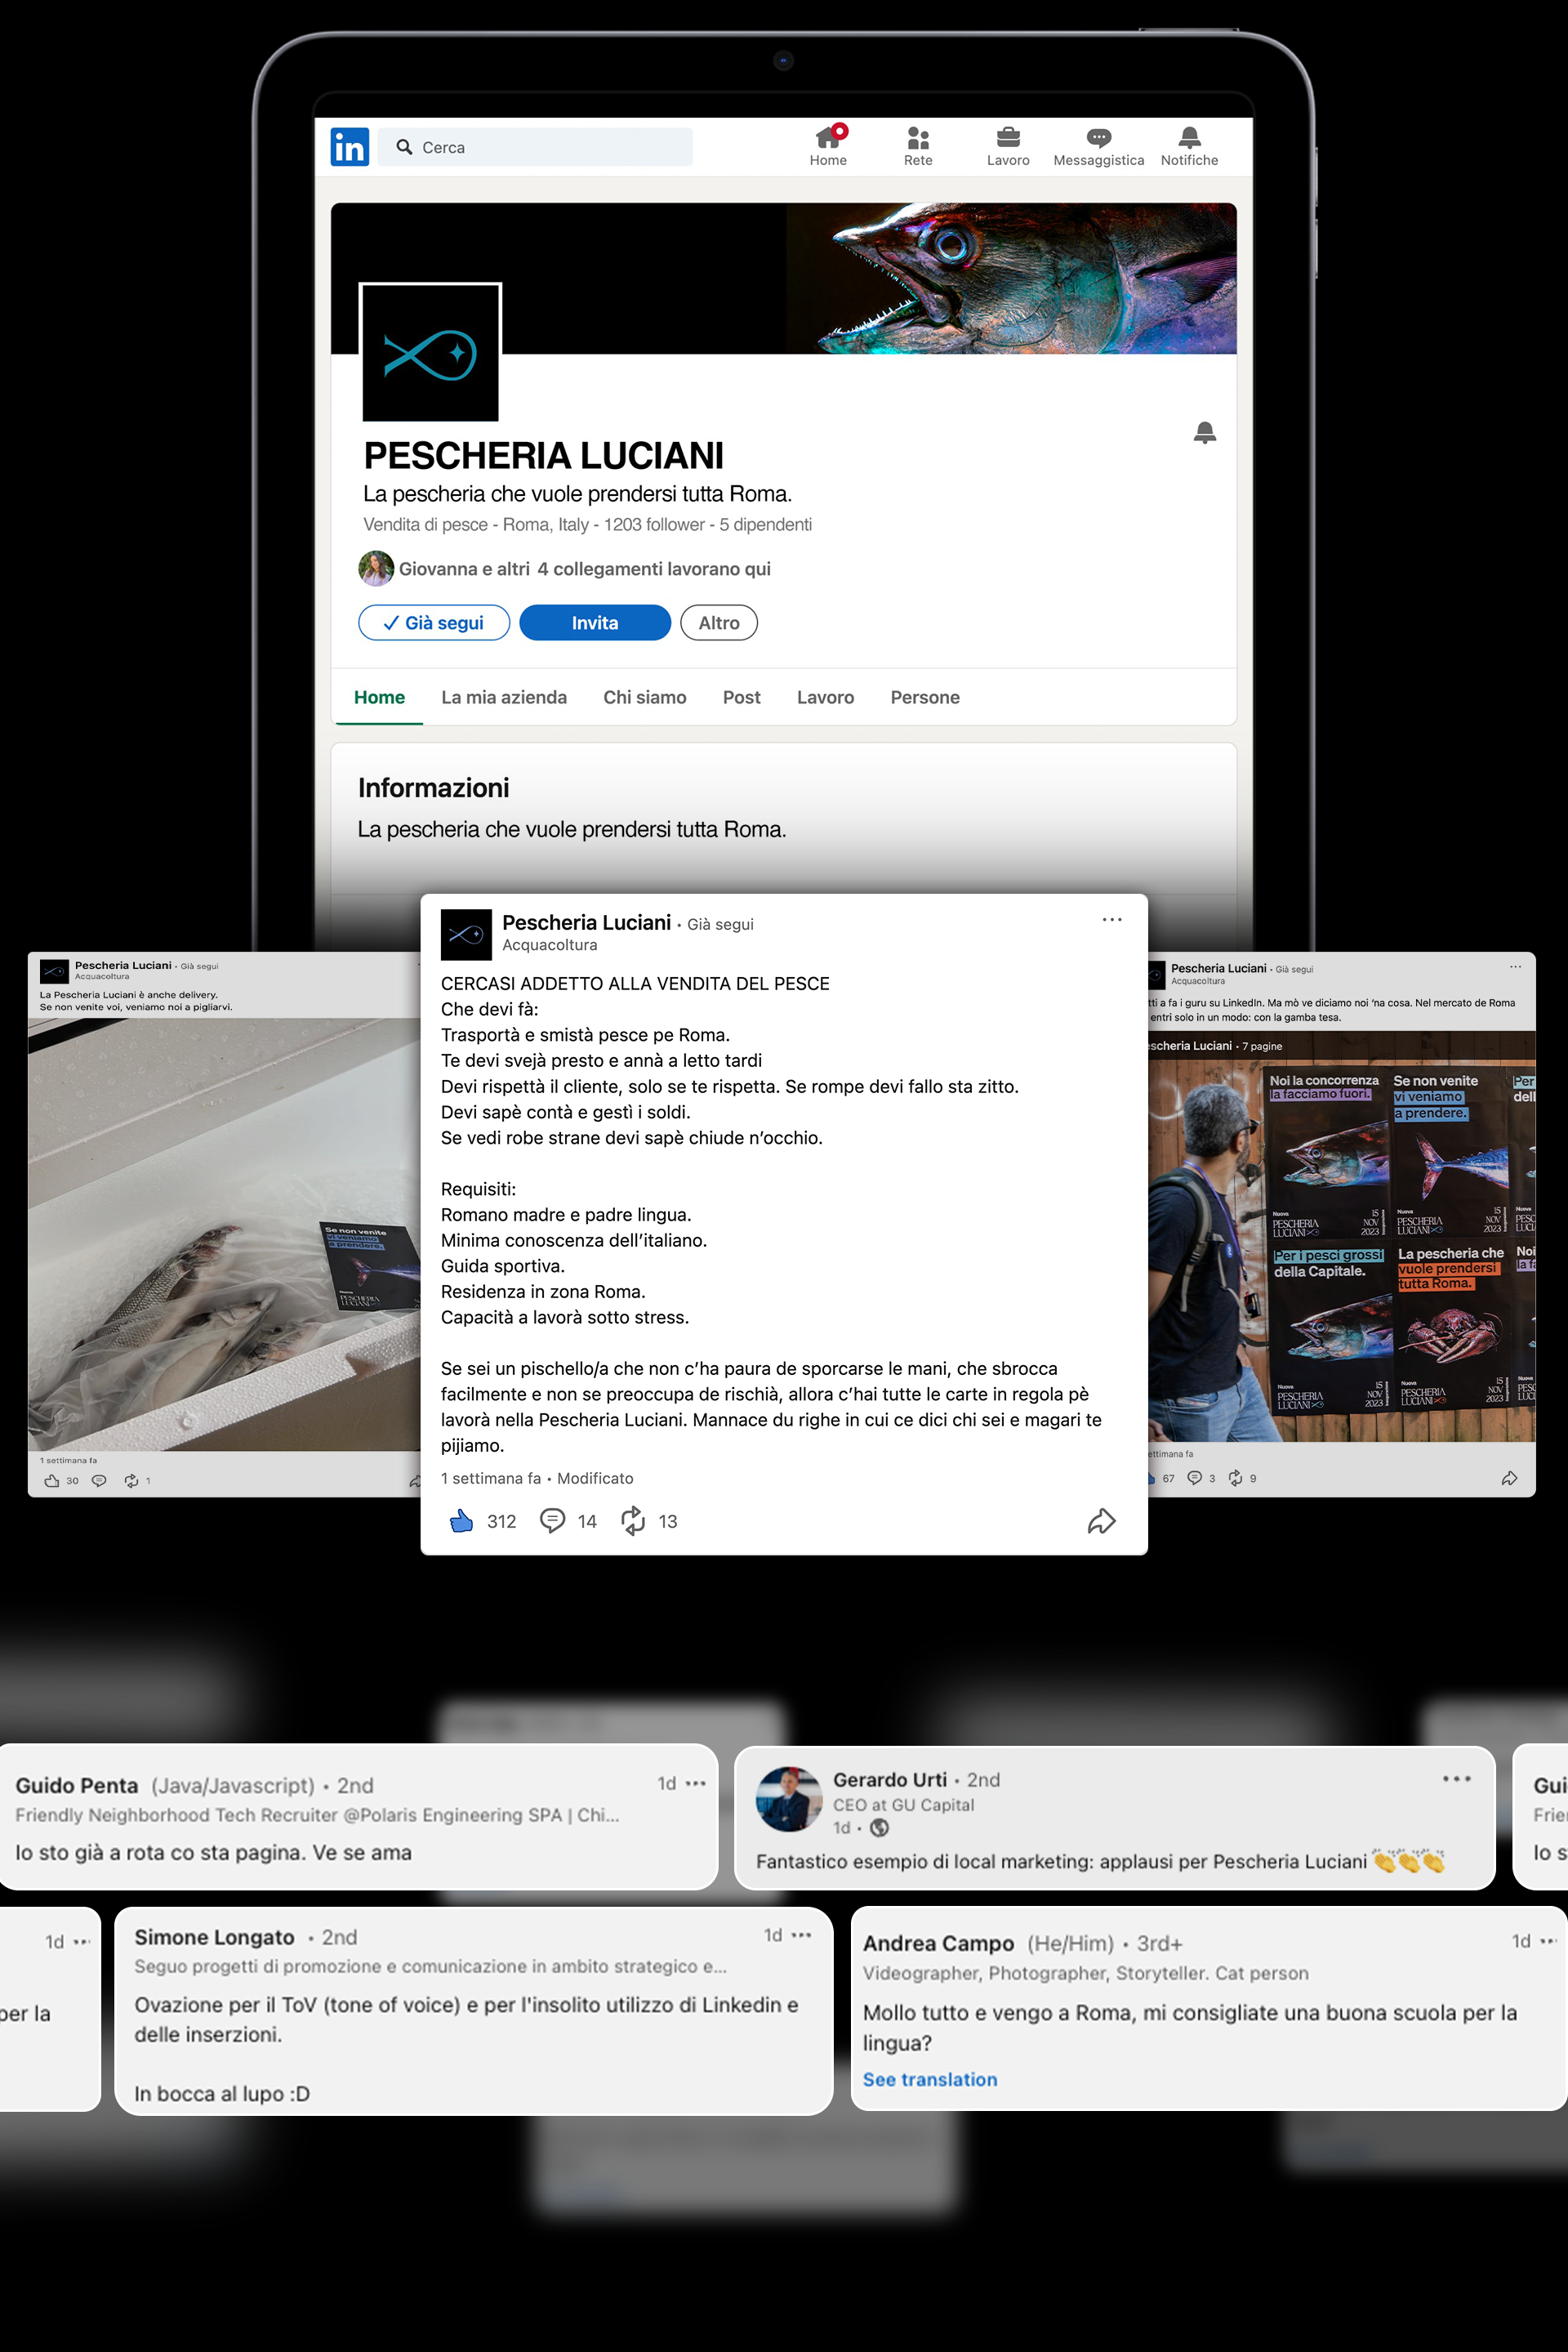1568x2352 pixels.
Task: Share the job post via arrow icon
Action: 1101,1520
